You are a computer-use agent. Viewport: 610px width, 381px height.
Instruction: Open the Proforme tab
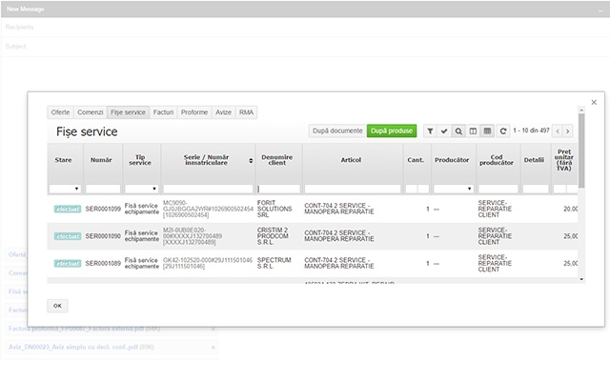pyautogui.click(x=194, y=112)
